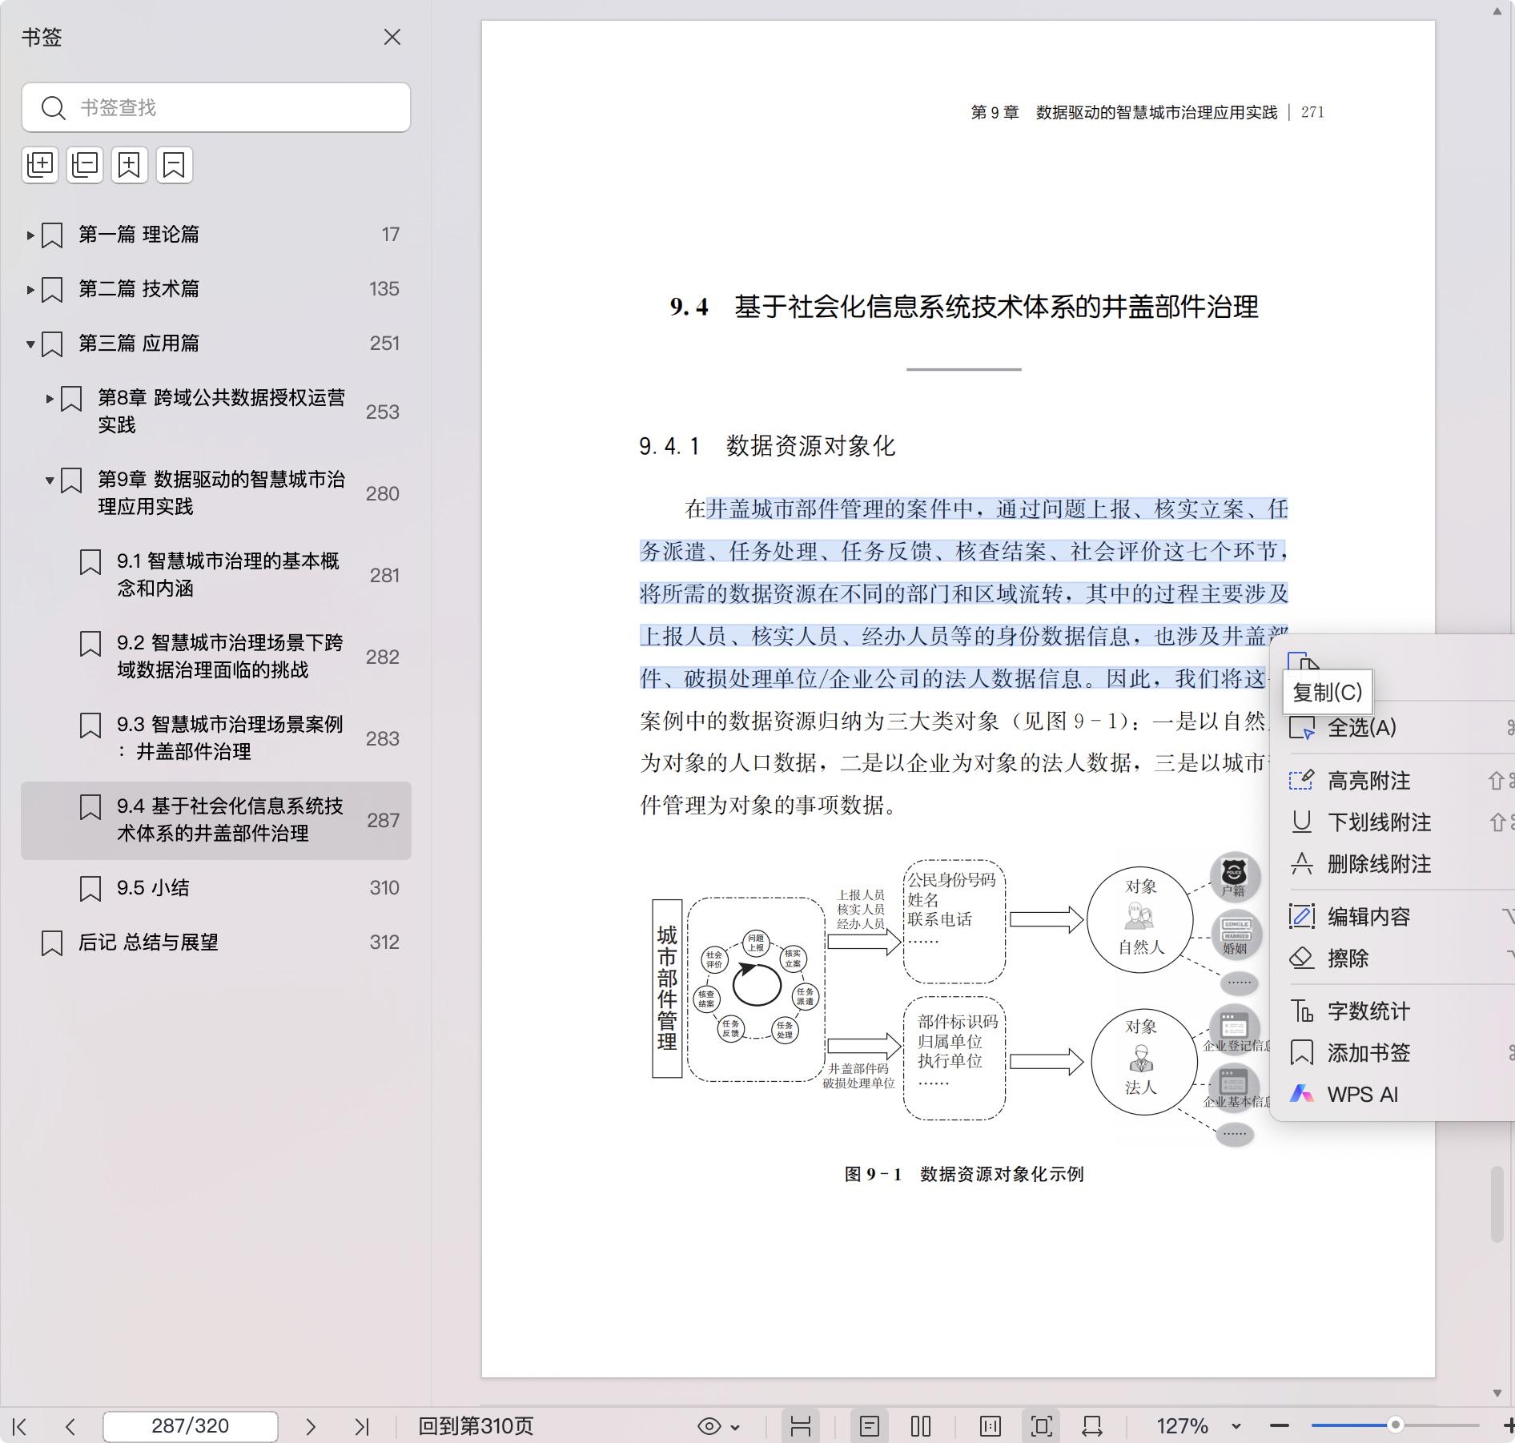Open bookmark 9.5 小结
This screenshot has width=1515, height=1443.
coord(153,888)
